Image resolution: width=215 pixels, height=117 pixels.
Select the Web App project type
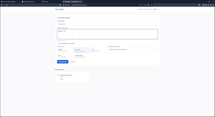point(82,50)
